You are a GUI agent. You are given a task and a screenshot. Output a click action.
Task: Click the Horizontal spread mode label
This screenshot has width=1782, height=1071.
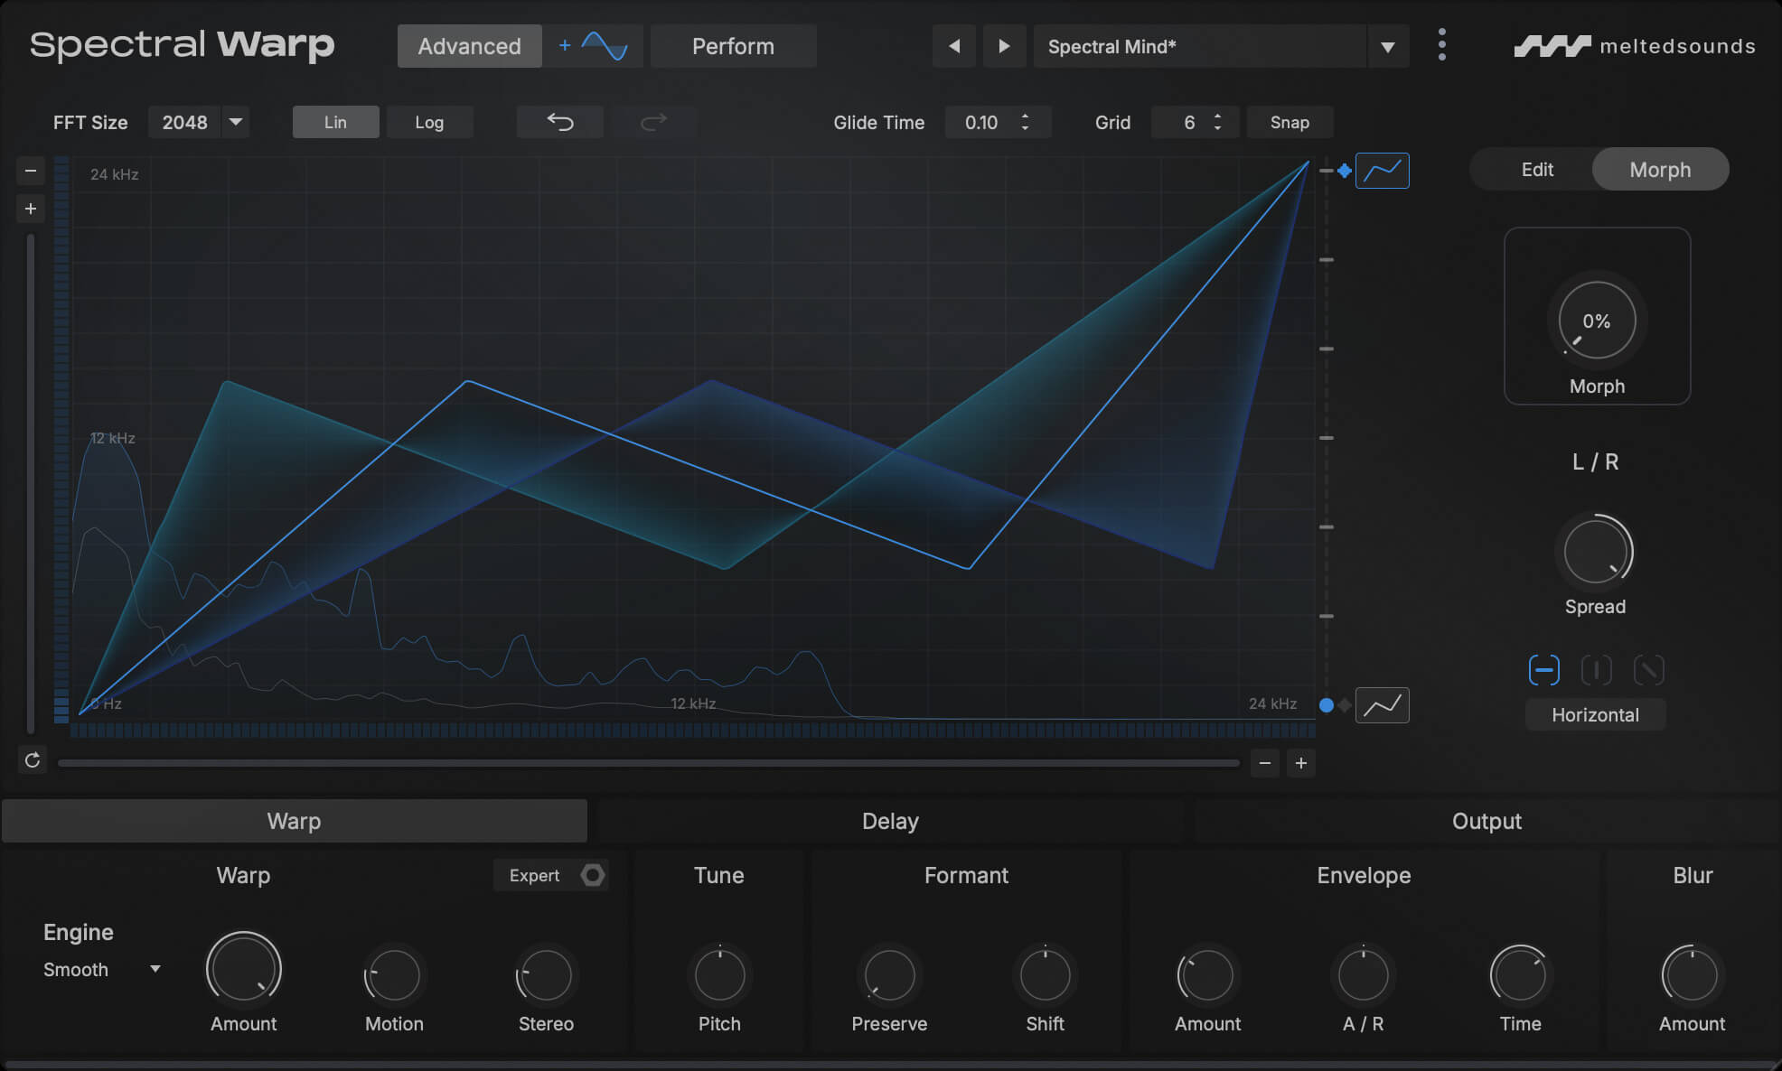tap(1595, 715)
